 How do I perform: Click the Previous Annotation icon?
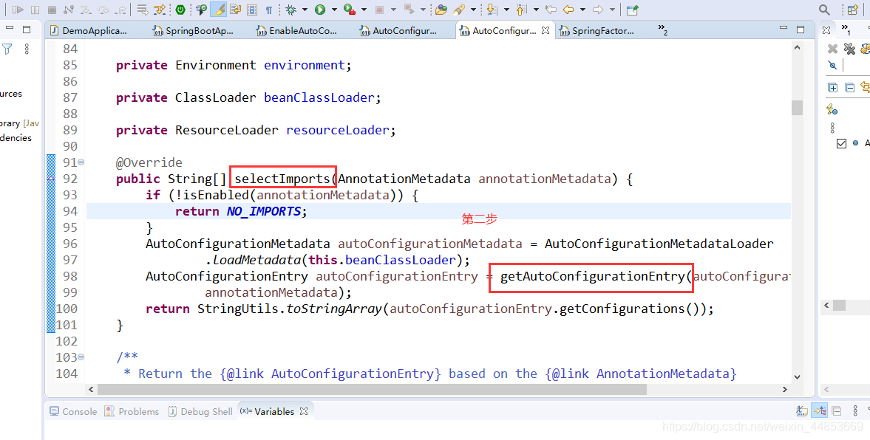tap(521, 10)
